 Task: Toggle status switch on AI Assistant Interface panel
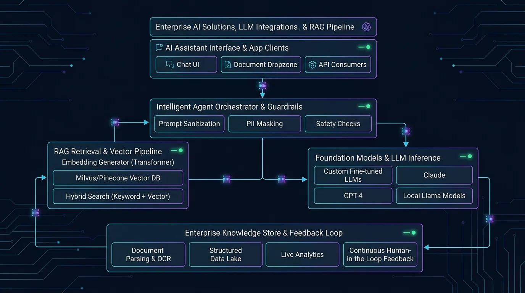pyautogui.click(x=364, y=47)
